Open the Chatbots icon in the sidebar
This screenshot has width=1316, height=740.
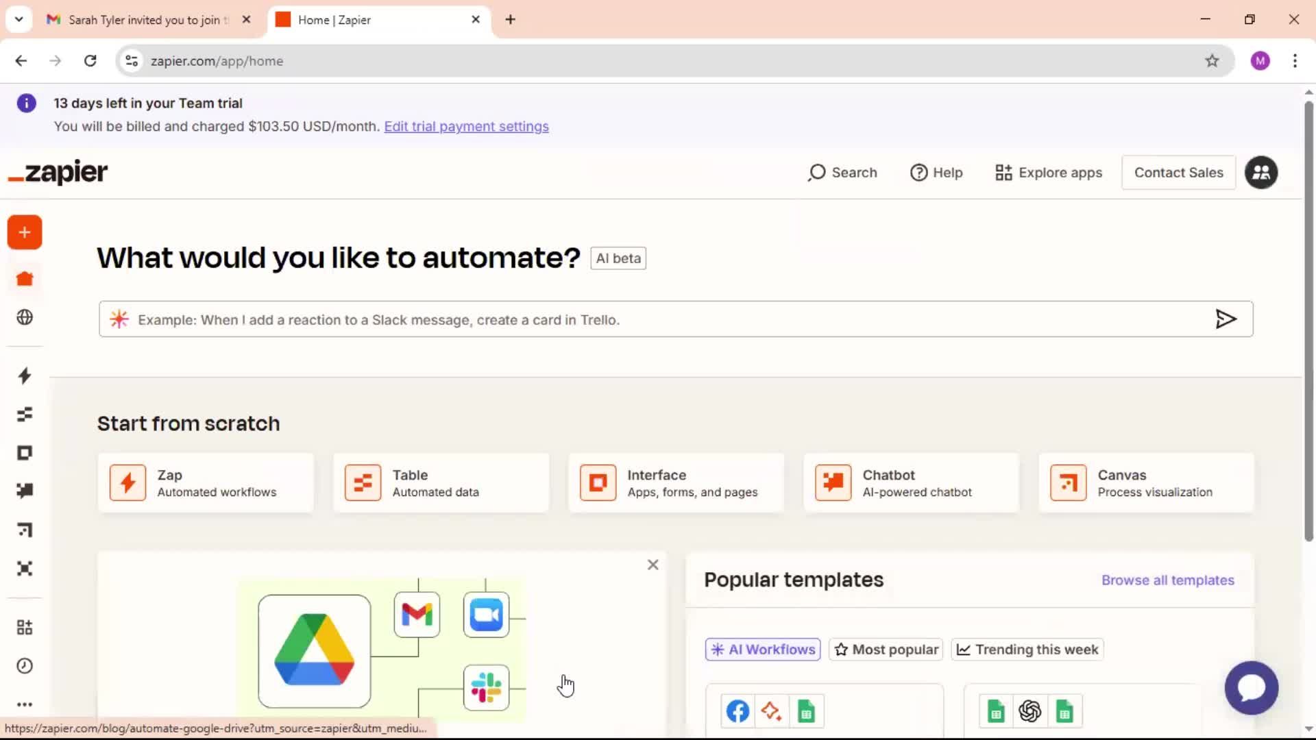click(x=25, y=491)
